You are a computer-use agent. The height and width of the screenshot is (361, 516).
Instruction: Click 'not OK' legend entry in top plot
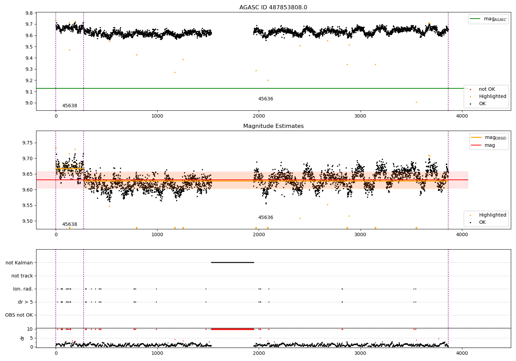(x=487, y=89)
